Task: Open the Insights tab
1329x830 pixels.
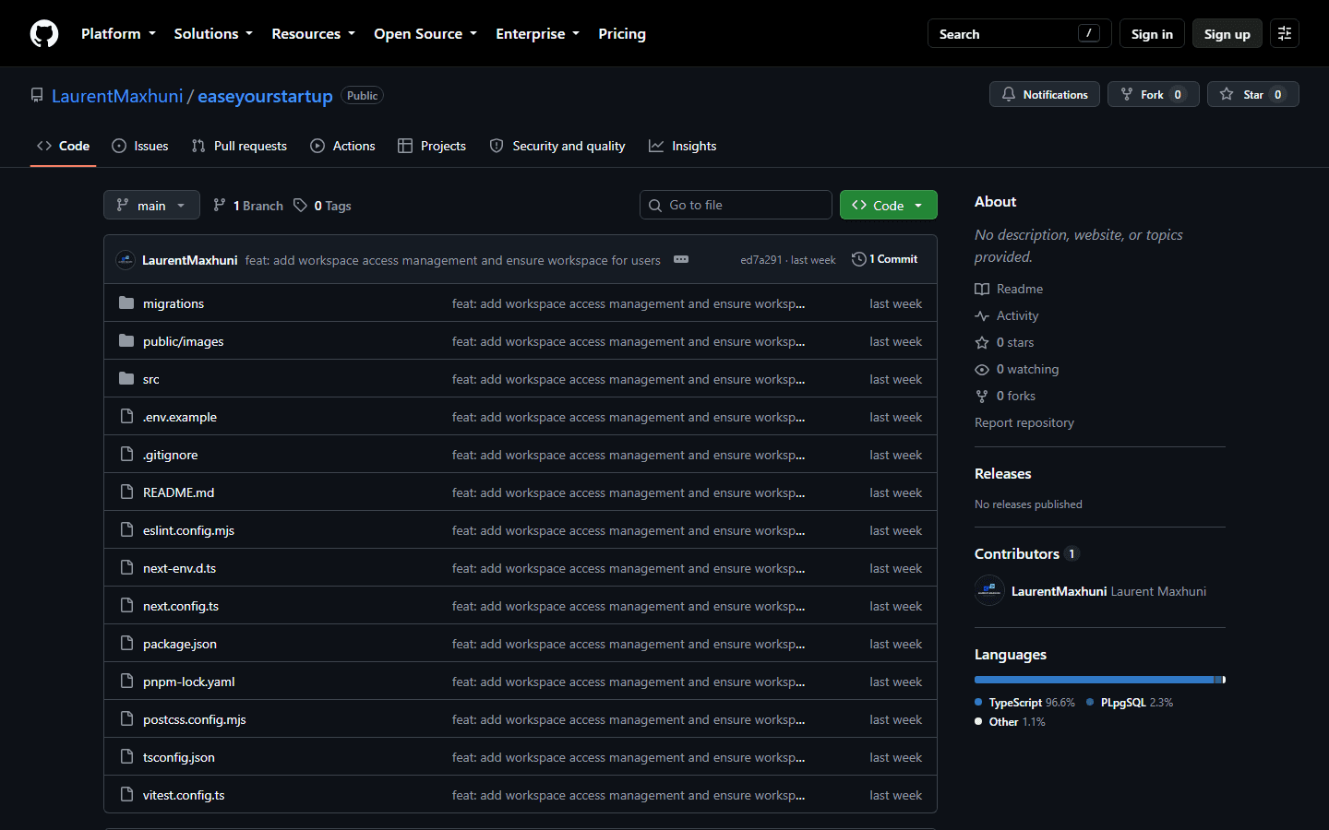Action: click(683, 146)
